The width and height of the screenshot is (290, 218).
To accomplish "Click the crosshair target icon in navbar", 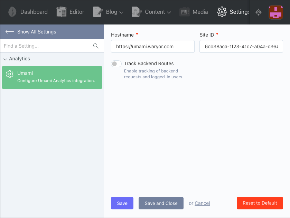I will pos(259,12).
